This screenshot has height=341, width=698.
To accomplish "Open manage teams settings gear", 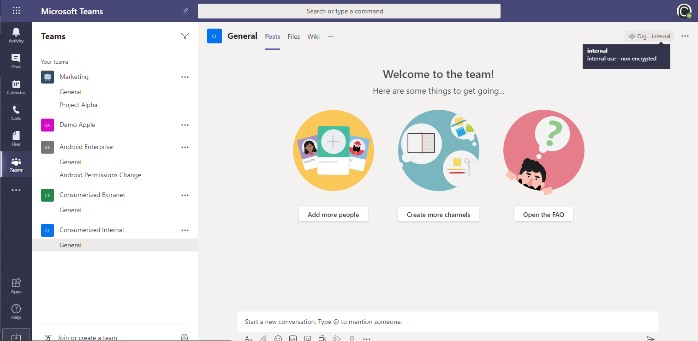I will [x=185, y=337].
